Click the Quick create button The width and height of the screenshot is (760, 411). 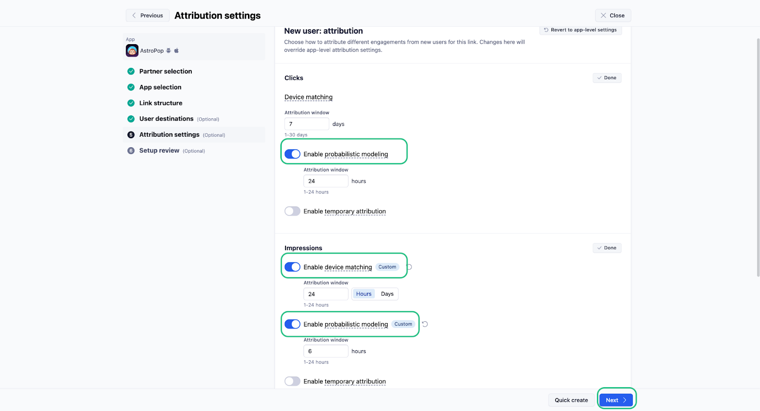(571, 400)
